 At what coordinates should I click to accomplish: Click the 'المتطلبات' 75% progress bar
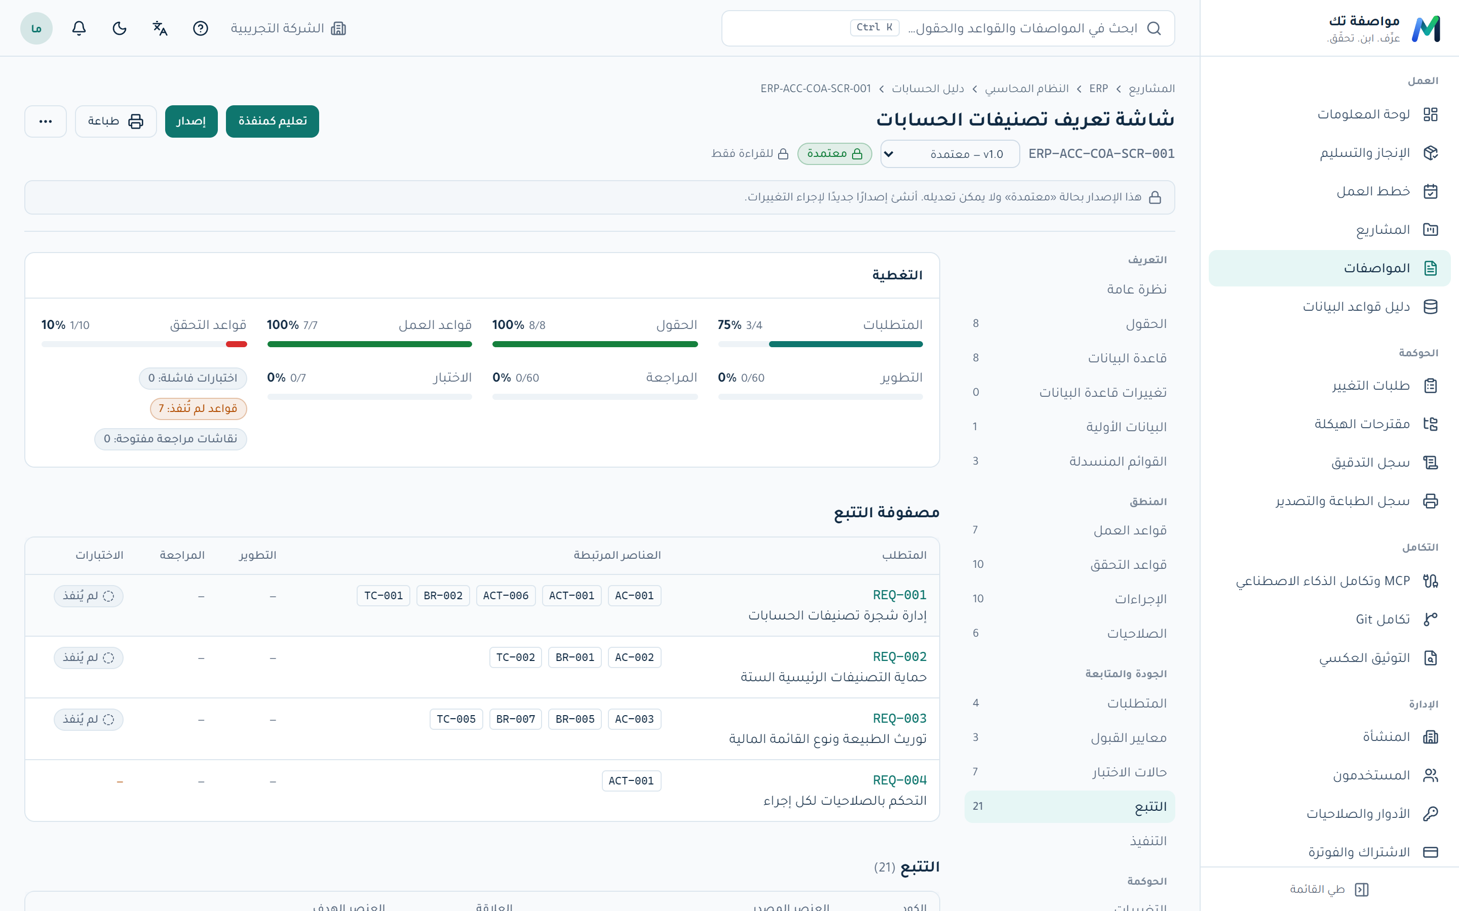point(820,344)
